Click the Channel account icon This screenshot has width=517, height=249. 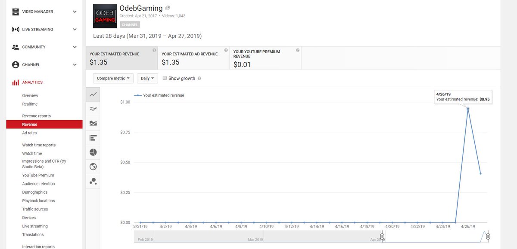[16, 65]
